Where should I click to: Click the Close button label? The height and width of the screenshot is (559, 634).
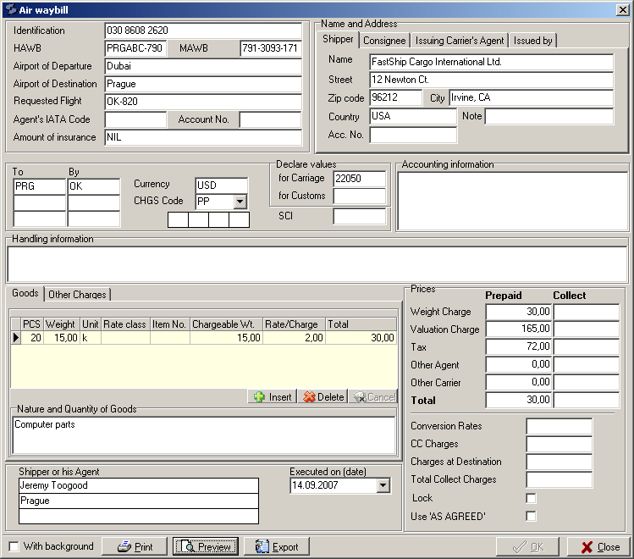pyautogui.click(x=609, y=547)
